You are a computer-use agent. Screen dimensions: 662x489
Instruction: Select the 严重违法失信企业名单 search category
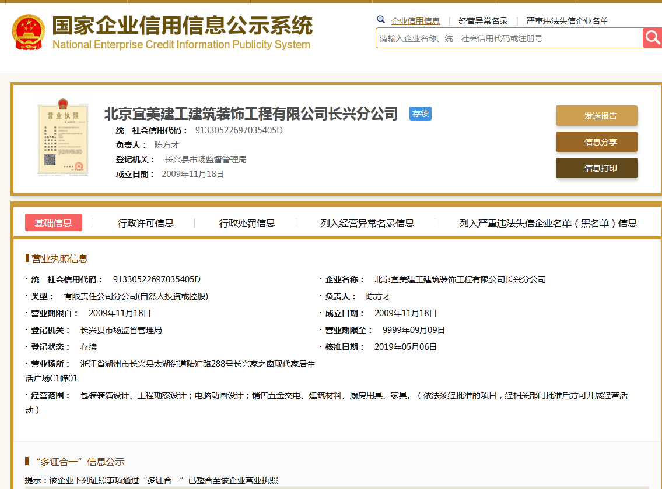pyautogui.click(x=567, y=21)
